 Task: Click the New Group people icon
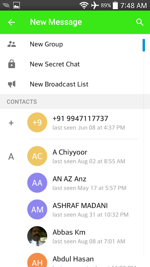[x=12, y=44]
